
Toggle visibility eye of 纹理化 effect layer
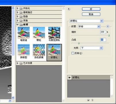(69, 78)
